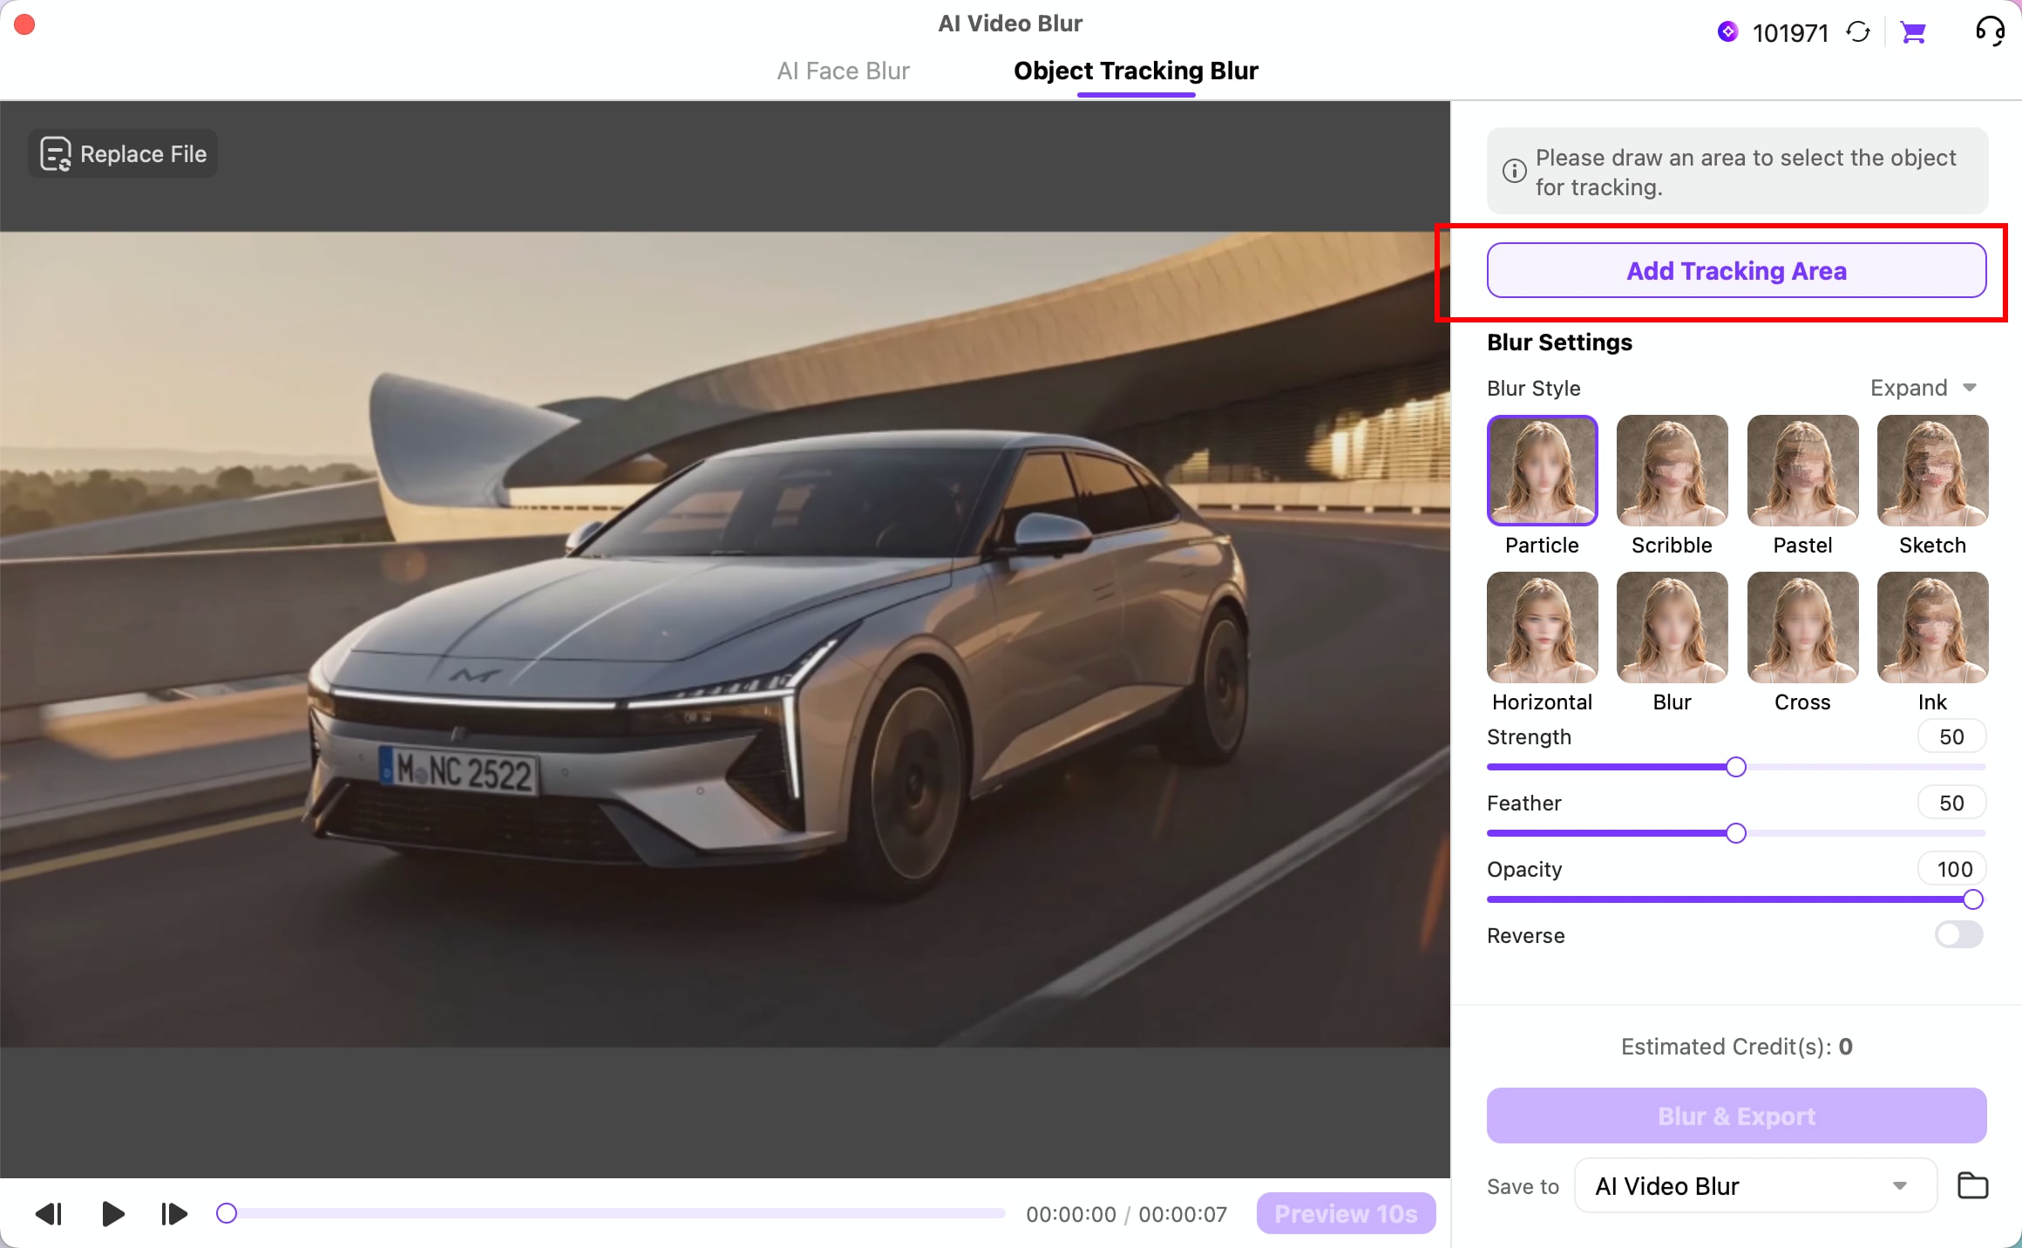
Task: Click the Feather slider handle
Action: [x=1736, y=833]
